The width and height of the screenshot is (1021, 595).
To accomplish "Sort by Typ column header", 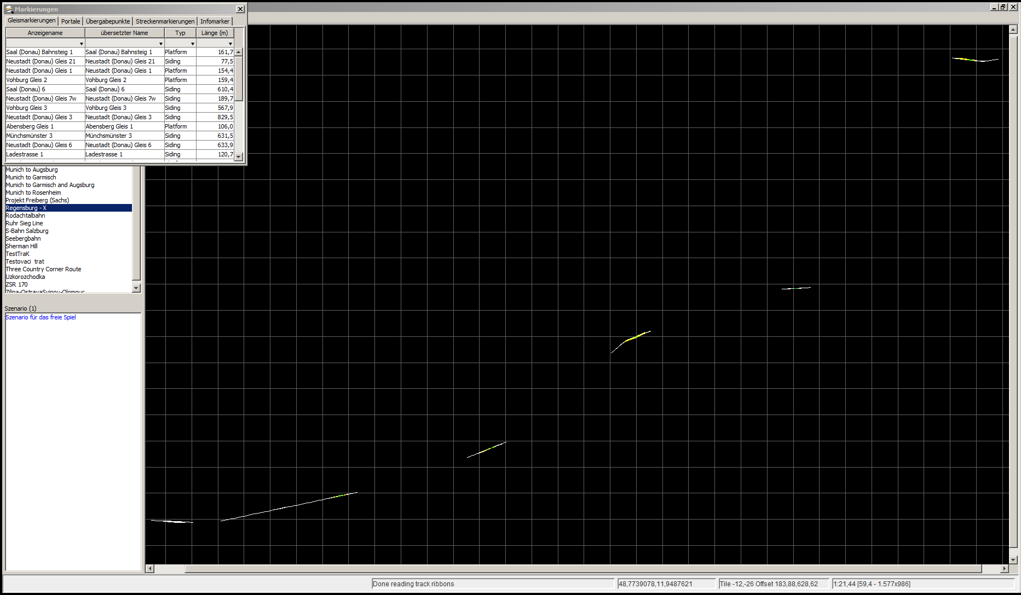I will point(180,33).
